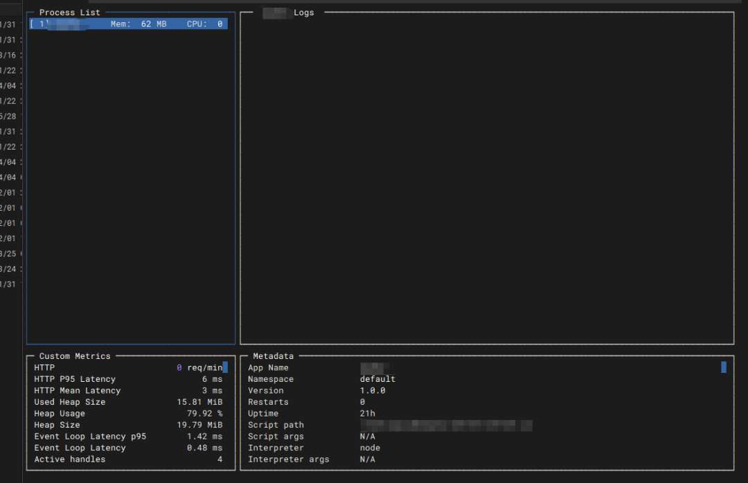Click the 1.42 ms value
Viewport: 748px width, 483px height.
pos(204,437)
